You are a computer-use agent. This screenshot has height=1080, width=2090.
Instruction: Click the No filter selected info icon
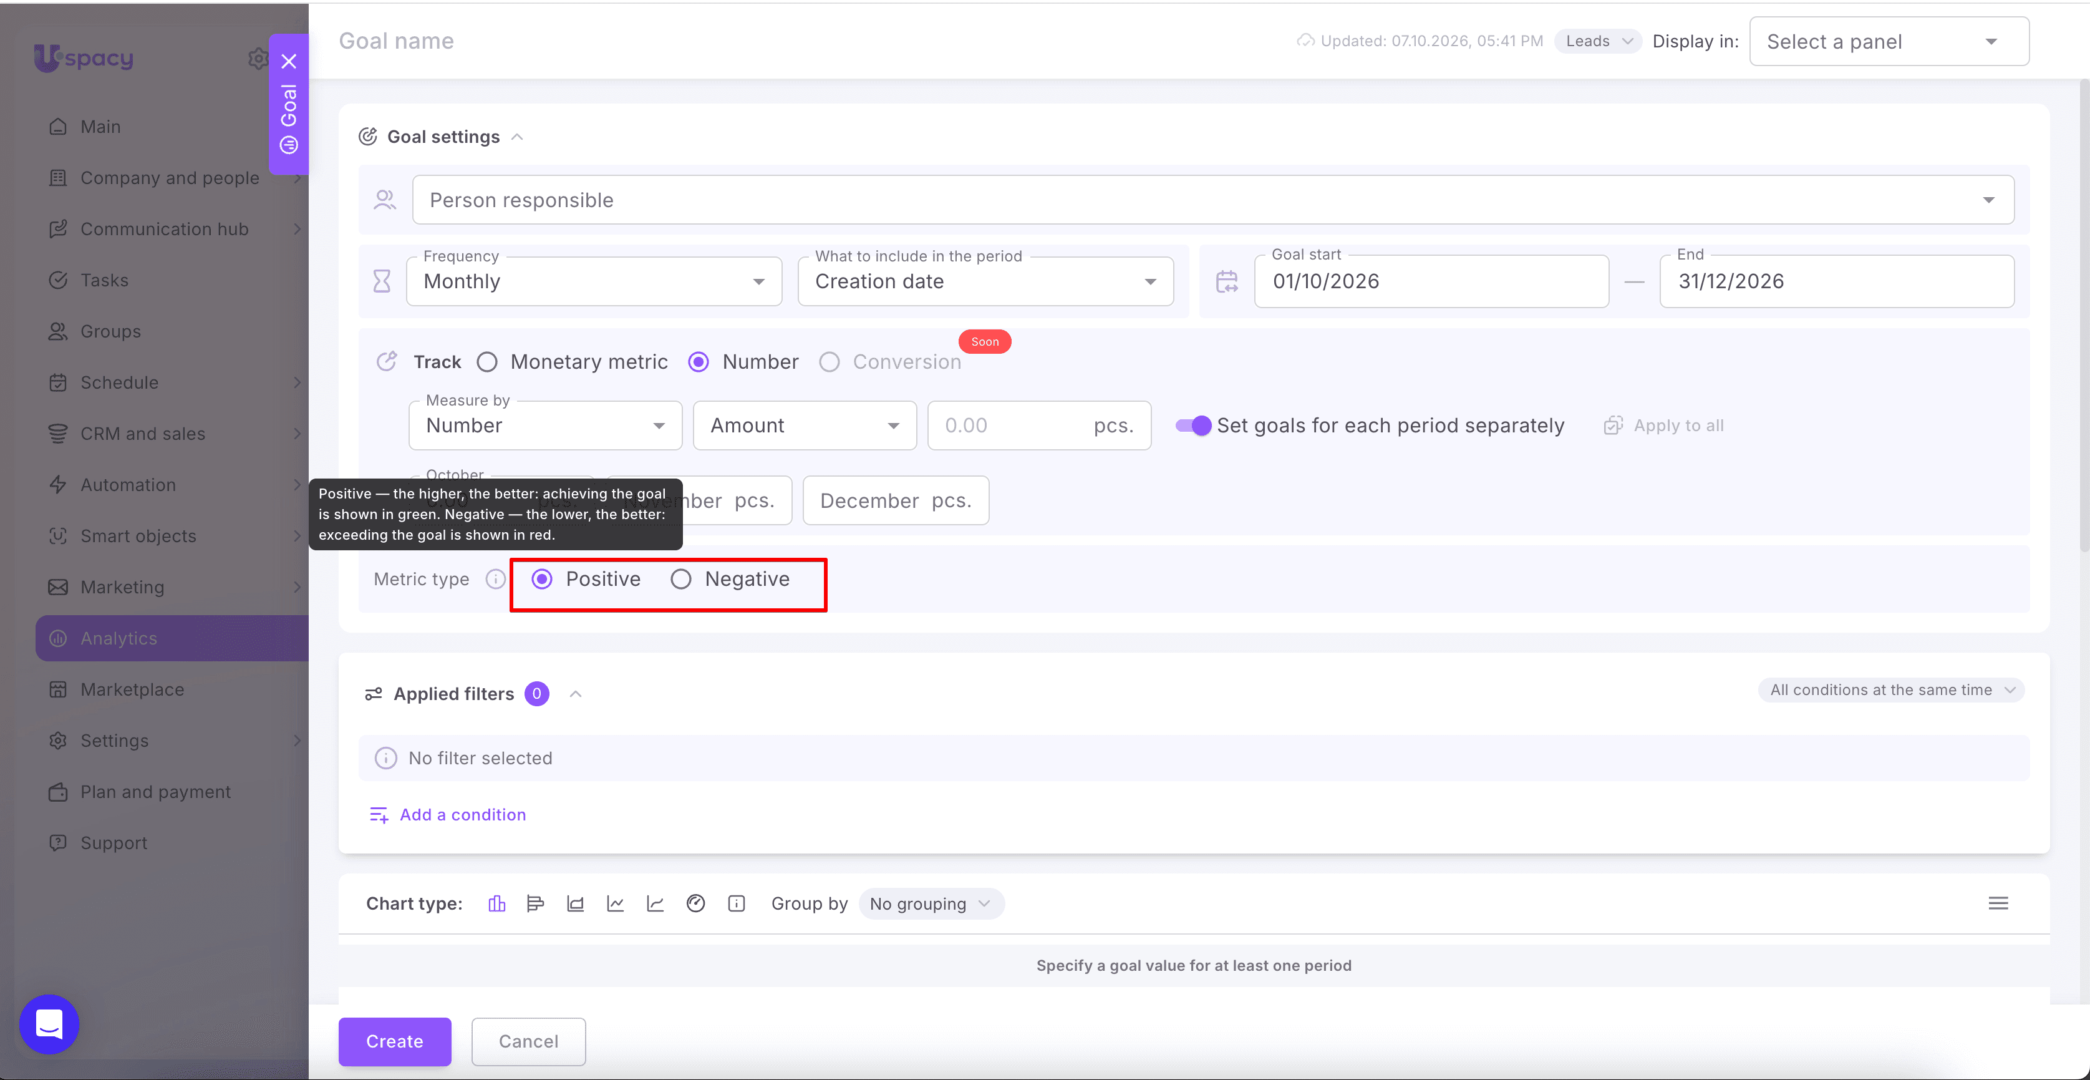click(385, 758)
